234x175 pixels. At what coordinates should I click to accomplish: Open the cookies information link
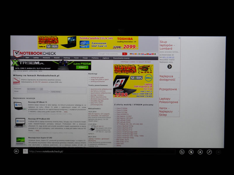(x=136, y=62)
